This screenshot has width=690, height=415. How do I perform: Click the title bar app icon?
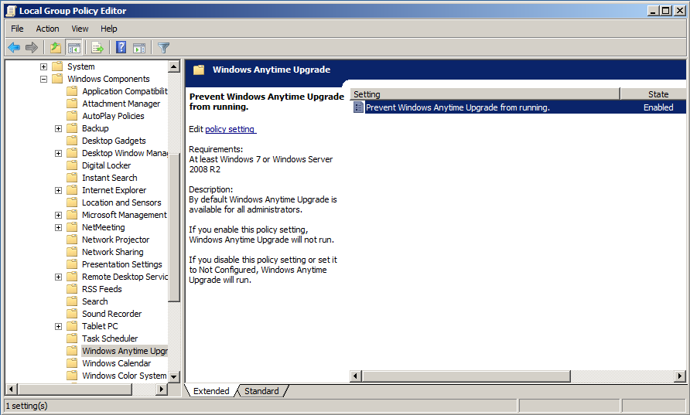(x=11, y=11)
